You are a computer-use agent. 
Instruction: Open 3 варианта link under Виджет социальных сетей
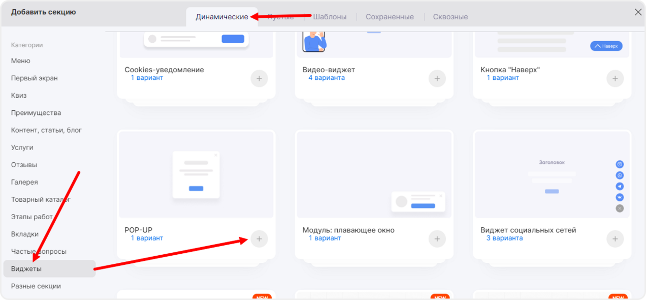click(x=504, y=238)
